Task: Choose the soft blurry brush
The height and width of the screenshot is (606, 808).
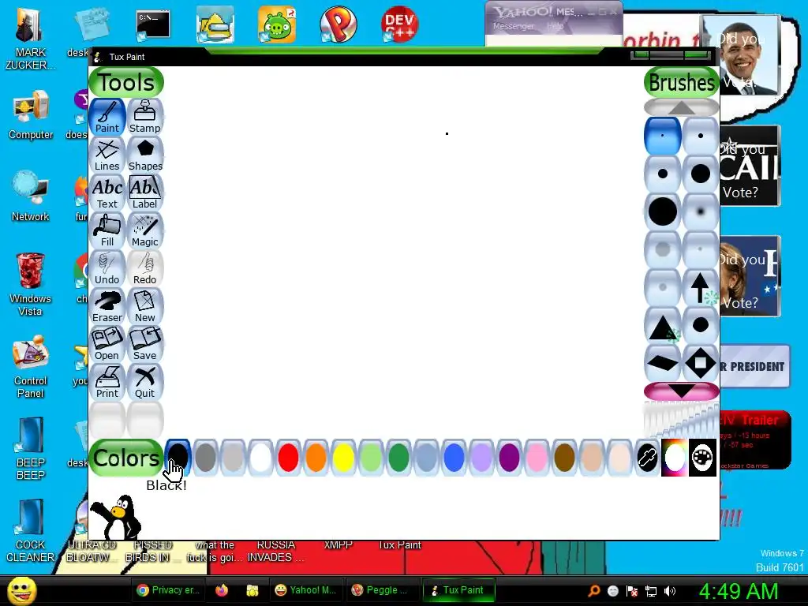Action: (701, 211)
